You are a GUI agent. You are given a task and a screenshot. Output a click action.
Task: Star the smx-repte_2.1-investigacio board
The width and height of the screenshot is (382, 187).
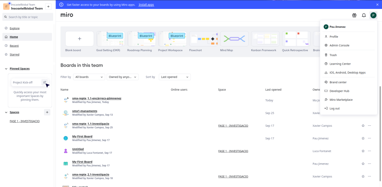tap(363, 177)
